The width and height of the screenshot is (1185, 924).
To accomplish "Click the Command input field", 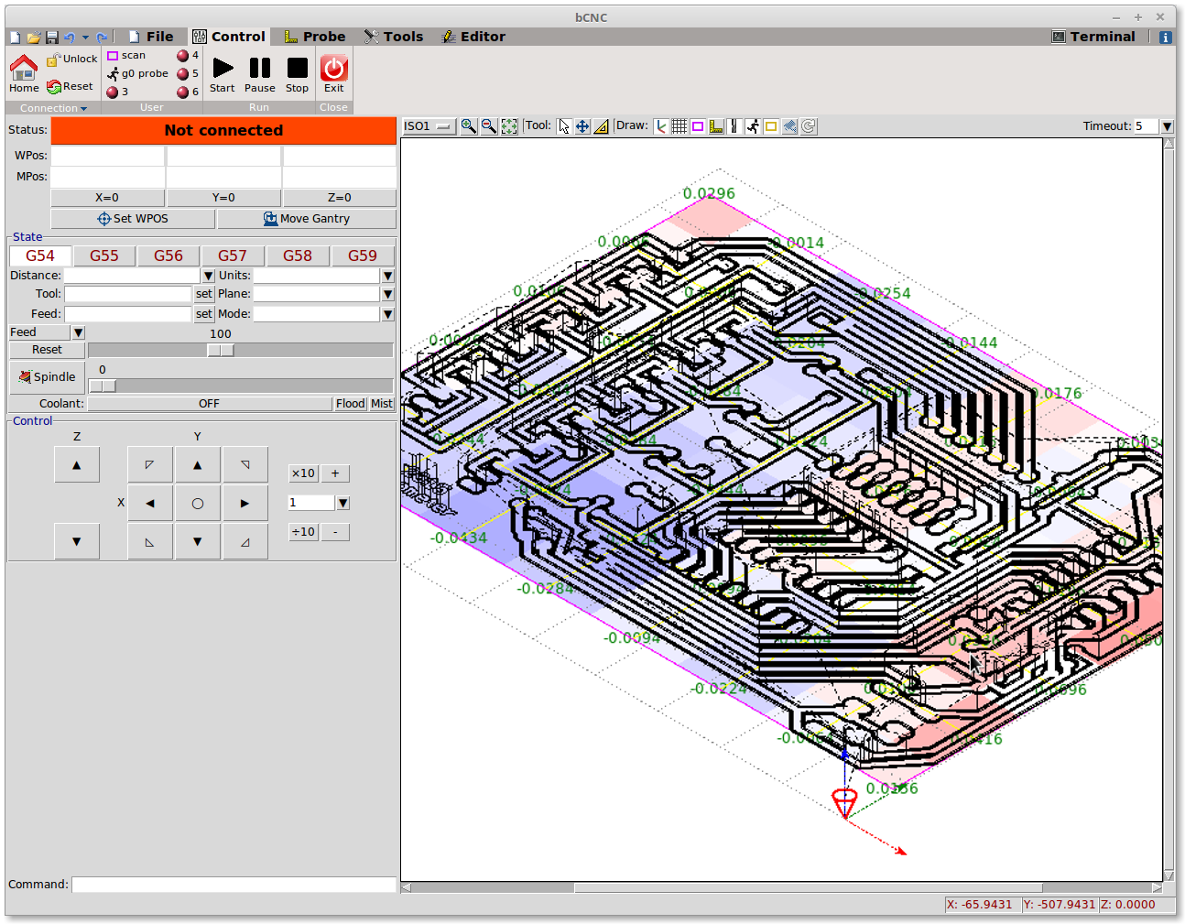I will tap(234, 885).
